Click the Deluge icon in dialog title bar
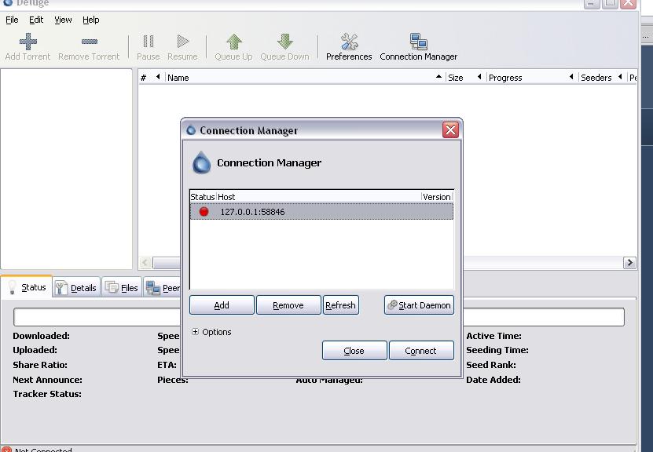Image resolution: width=653 pixels, height=452 pixels. [x=191, y=130]
